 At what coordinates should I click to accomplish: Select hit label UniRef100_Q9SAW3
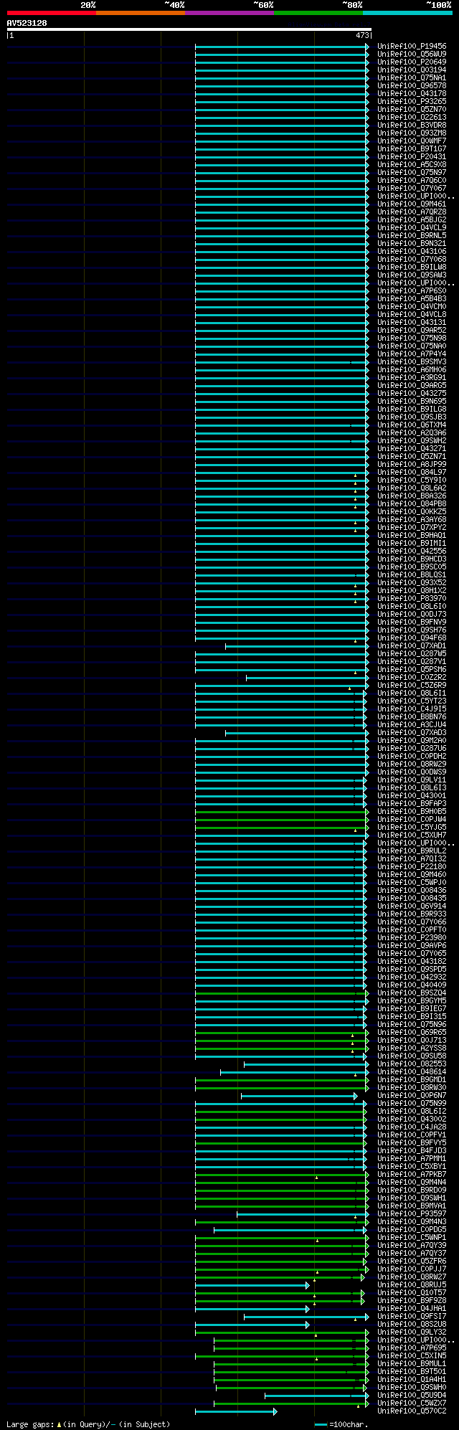tap(412, 275)
